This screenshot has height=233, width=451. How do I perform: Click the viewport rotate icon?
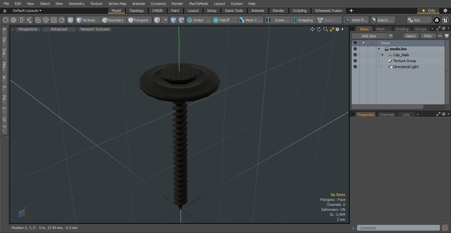319,29
